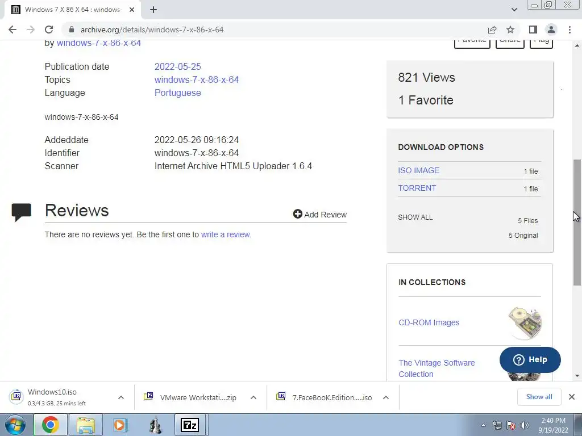Screen dimensions: 582x436
Task: Expand Windows10.iso download options chevron
Action: 121,397
